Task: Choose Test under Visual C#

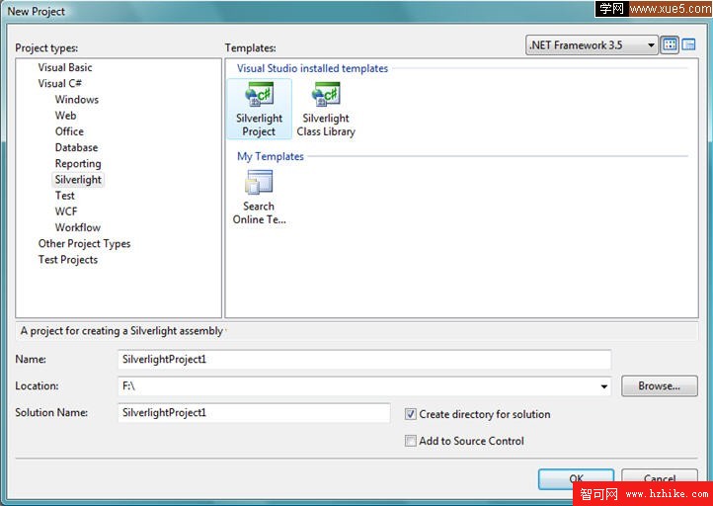Action: (64, 196)
